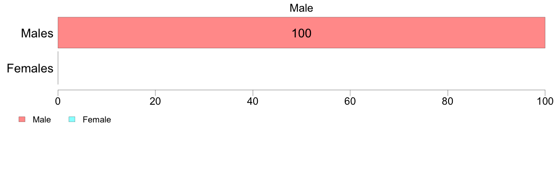
Task: Click the red Males bar above the 80 mark
Action: [x=447, y=32]
